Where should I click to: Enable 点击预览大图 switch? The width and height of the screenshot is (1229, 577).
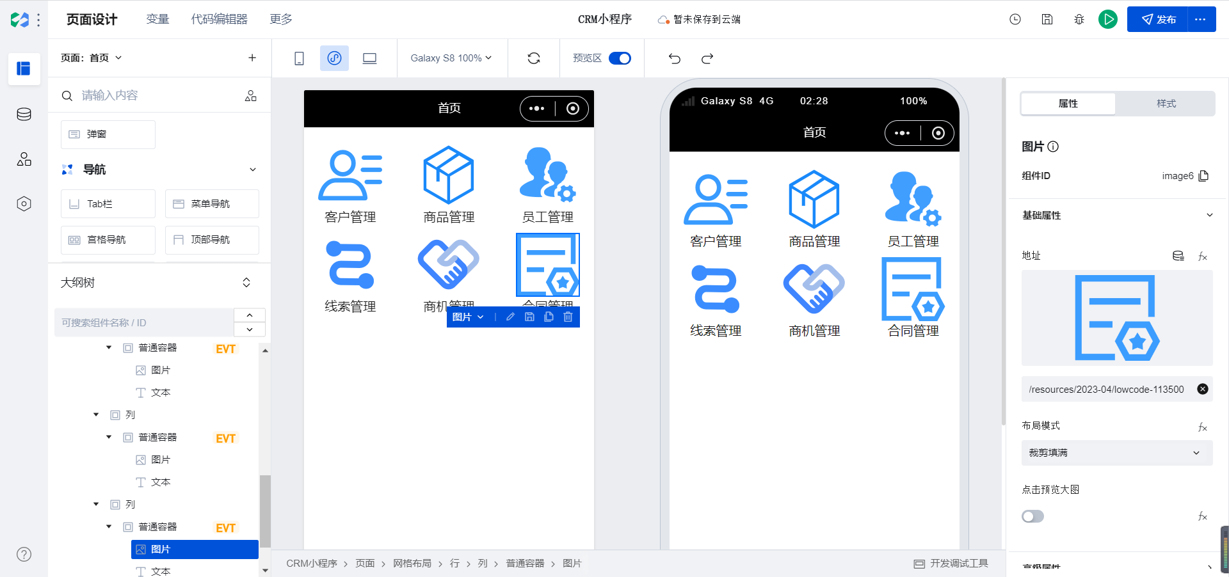coord(1032,516)
